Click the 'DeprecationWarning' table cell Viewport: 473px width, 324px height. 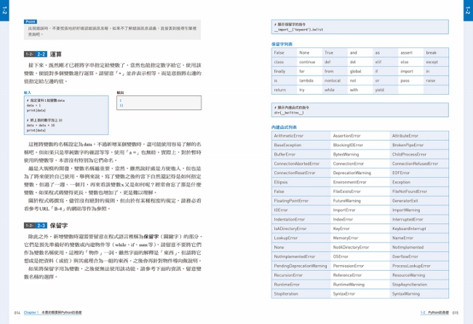[x=360, y=173]
